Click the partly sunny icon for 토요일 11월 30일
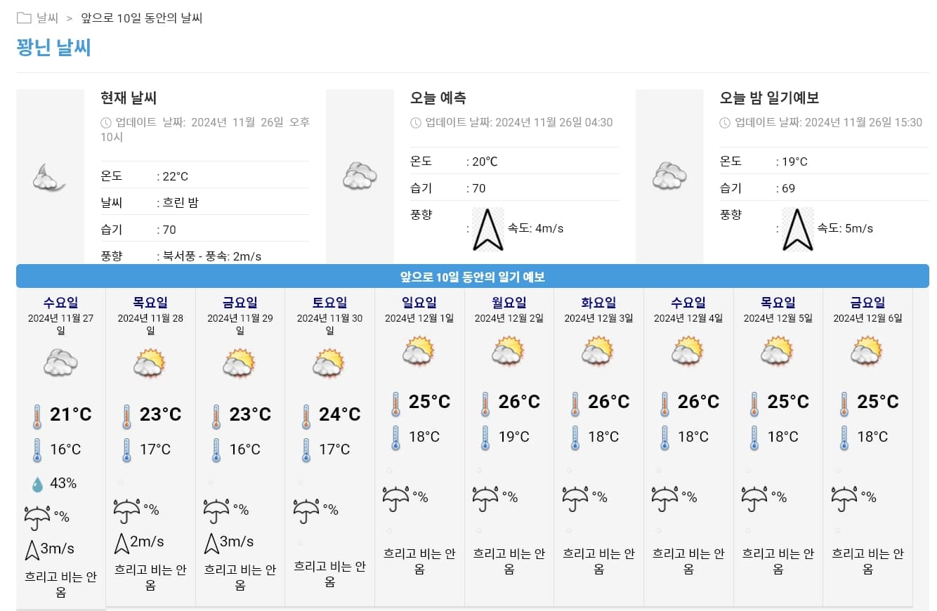The height and width of the screenshot is (611, 937). (x=329, y=363)
